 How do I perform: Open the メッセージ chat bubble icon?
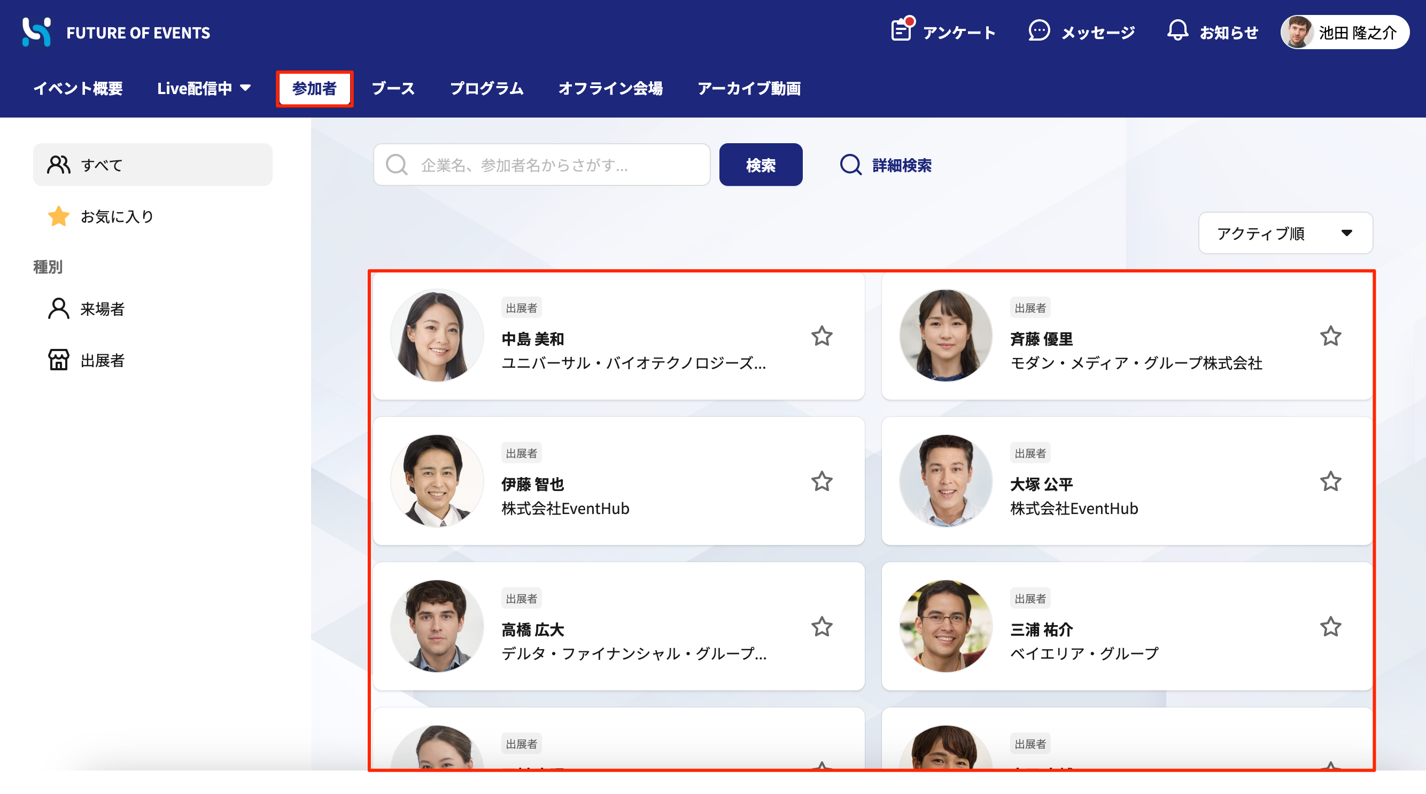tap(1038, 30)
